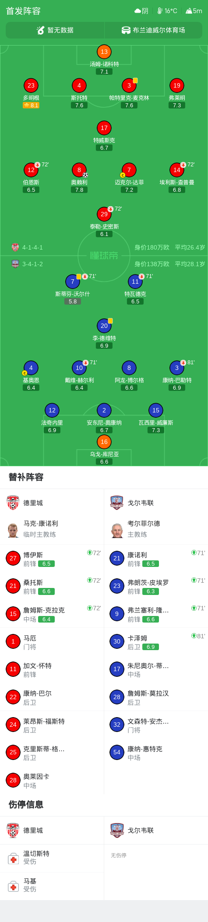Tap captain number 7 迈克尔-达菲

pyautogui.click(x=129, y=170)
